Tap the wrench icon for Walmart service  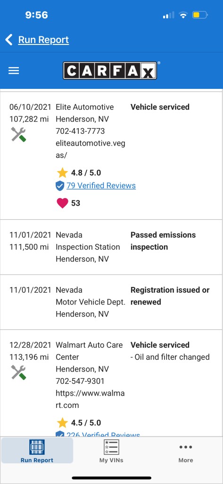click(x=19, y=372)
